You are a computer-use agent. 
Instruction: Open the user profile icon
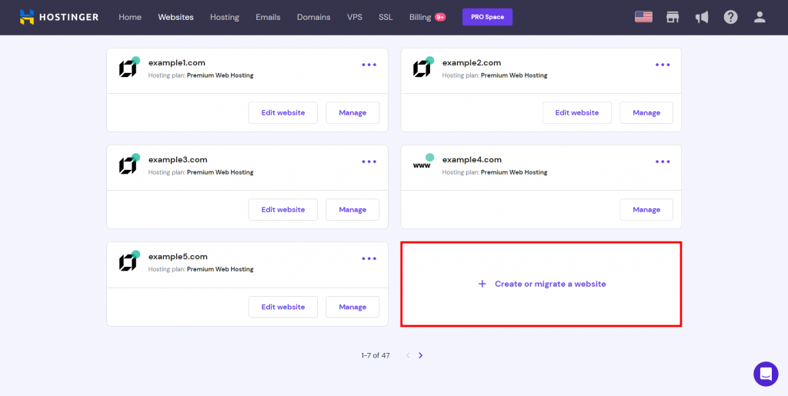(760, 17)
